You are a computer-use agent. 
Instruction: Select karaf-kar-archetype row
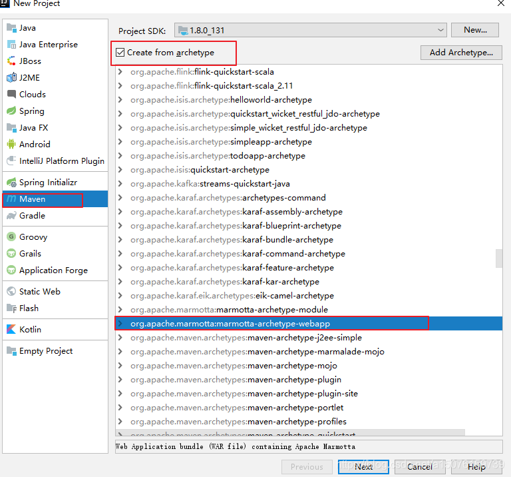coord(309,282)
